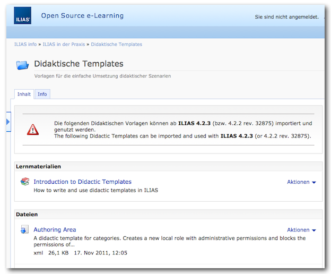This screenshot has height=274, width=331.
Task: Click the Dateien section header
Action: point(27,215)
